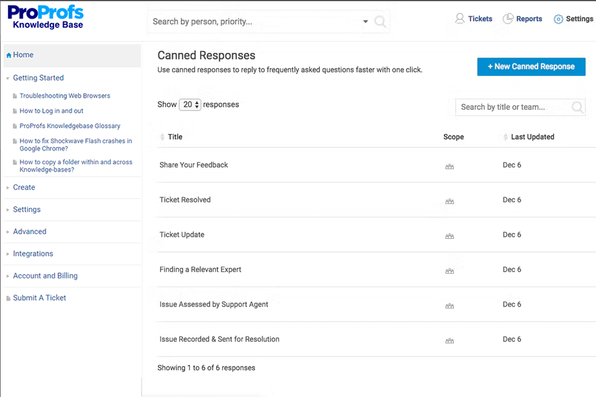Open Getting Started category
596x397 pixels.
coord(38,78)
